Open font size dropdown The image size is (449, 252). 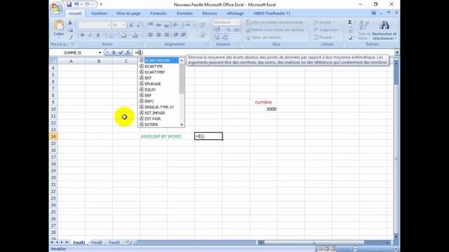[x=124, y=25]
